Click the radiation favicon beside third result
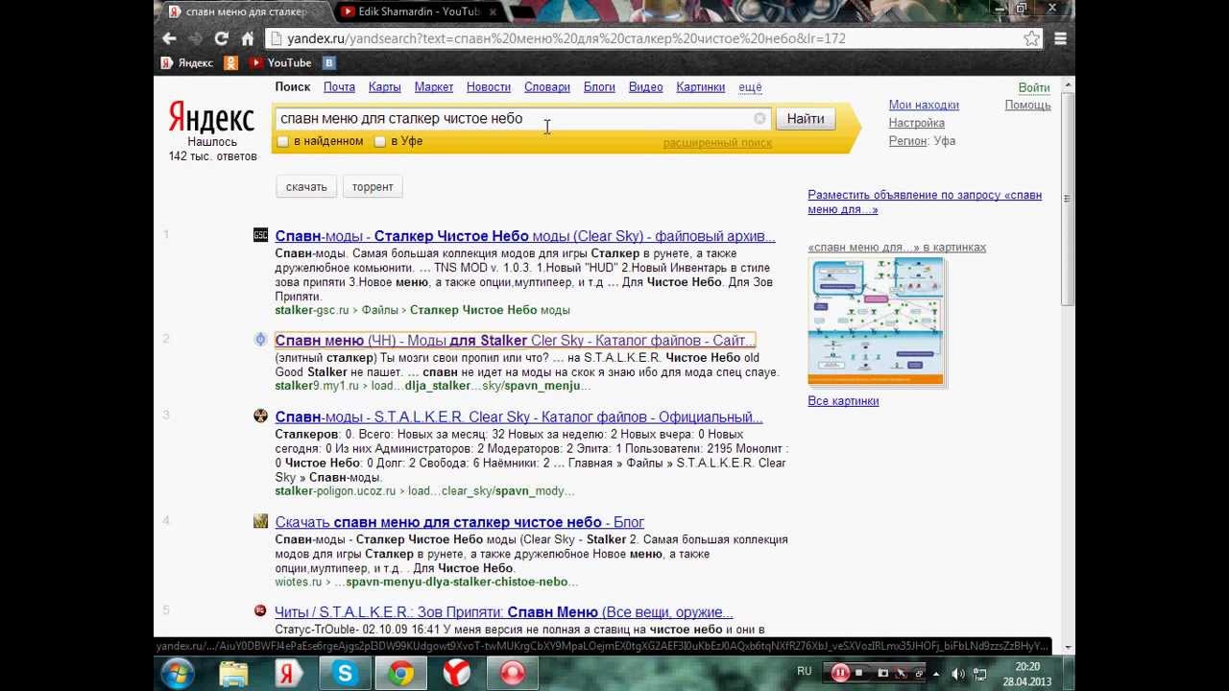This screenshot has width=1229, height=691. 260,416
